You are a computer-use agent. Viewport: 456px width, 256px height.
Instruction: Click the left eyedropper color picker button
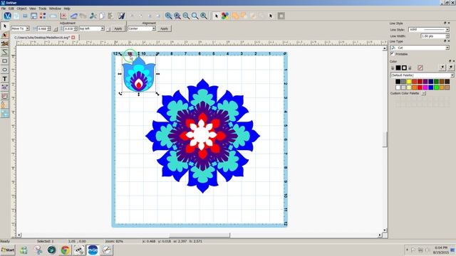(442, 68)
